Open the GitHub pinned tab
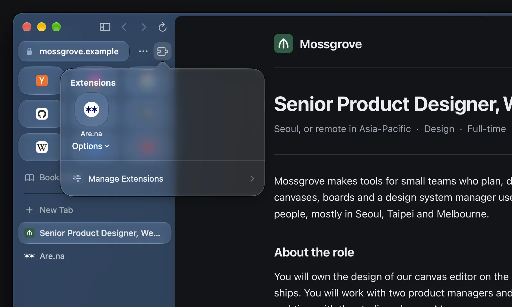Viewport: 512px width, 307px height. coord(42,114)
